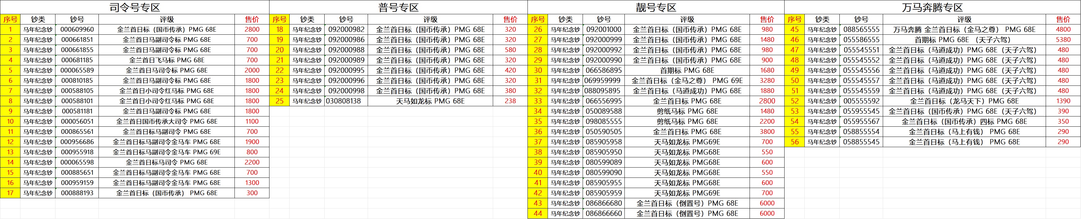Select the price 900 cell

coord(767,60)
